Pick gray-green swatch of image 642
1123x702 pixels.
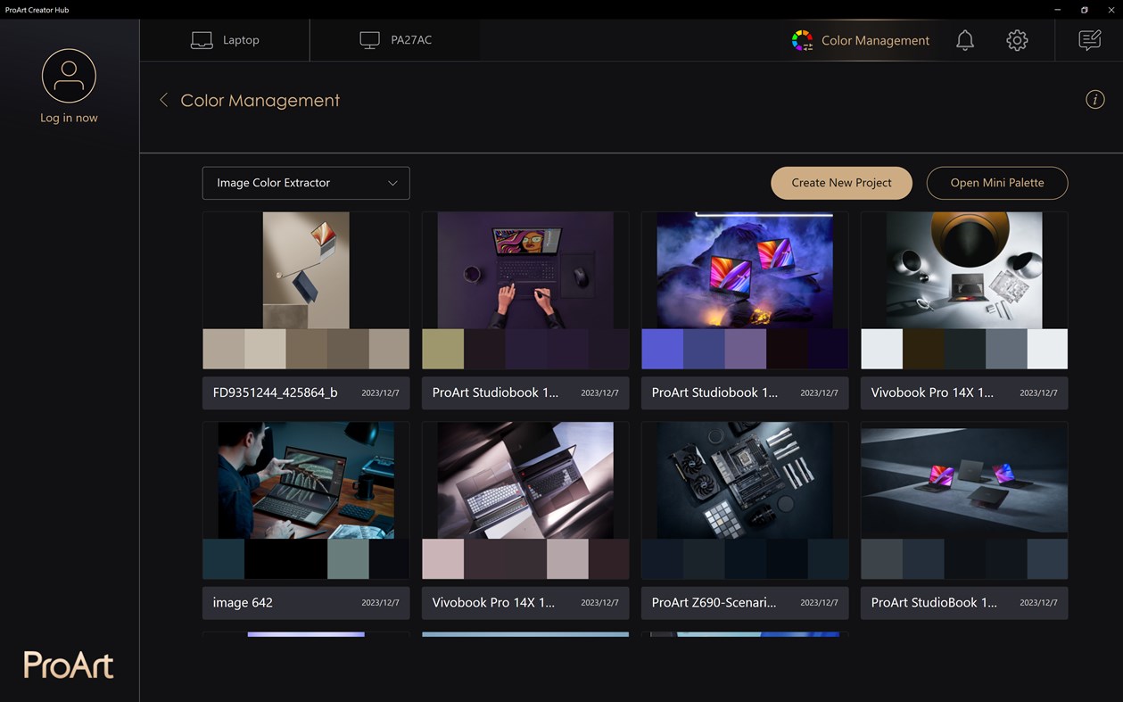348,559
